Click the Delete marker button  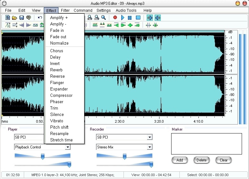[201, 160]
